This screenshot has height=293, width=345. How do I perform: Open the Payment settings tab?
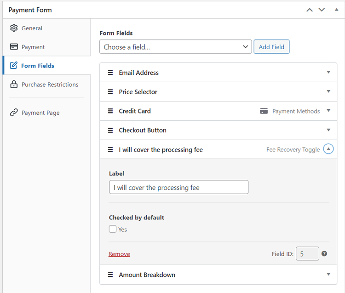[46, 47]
